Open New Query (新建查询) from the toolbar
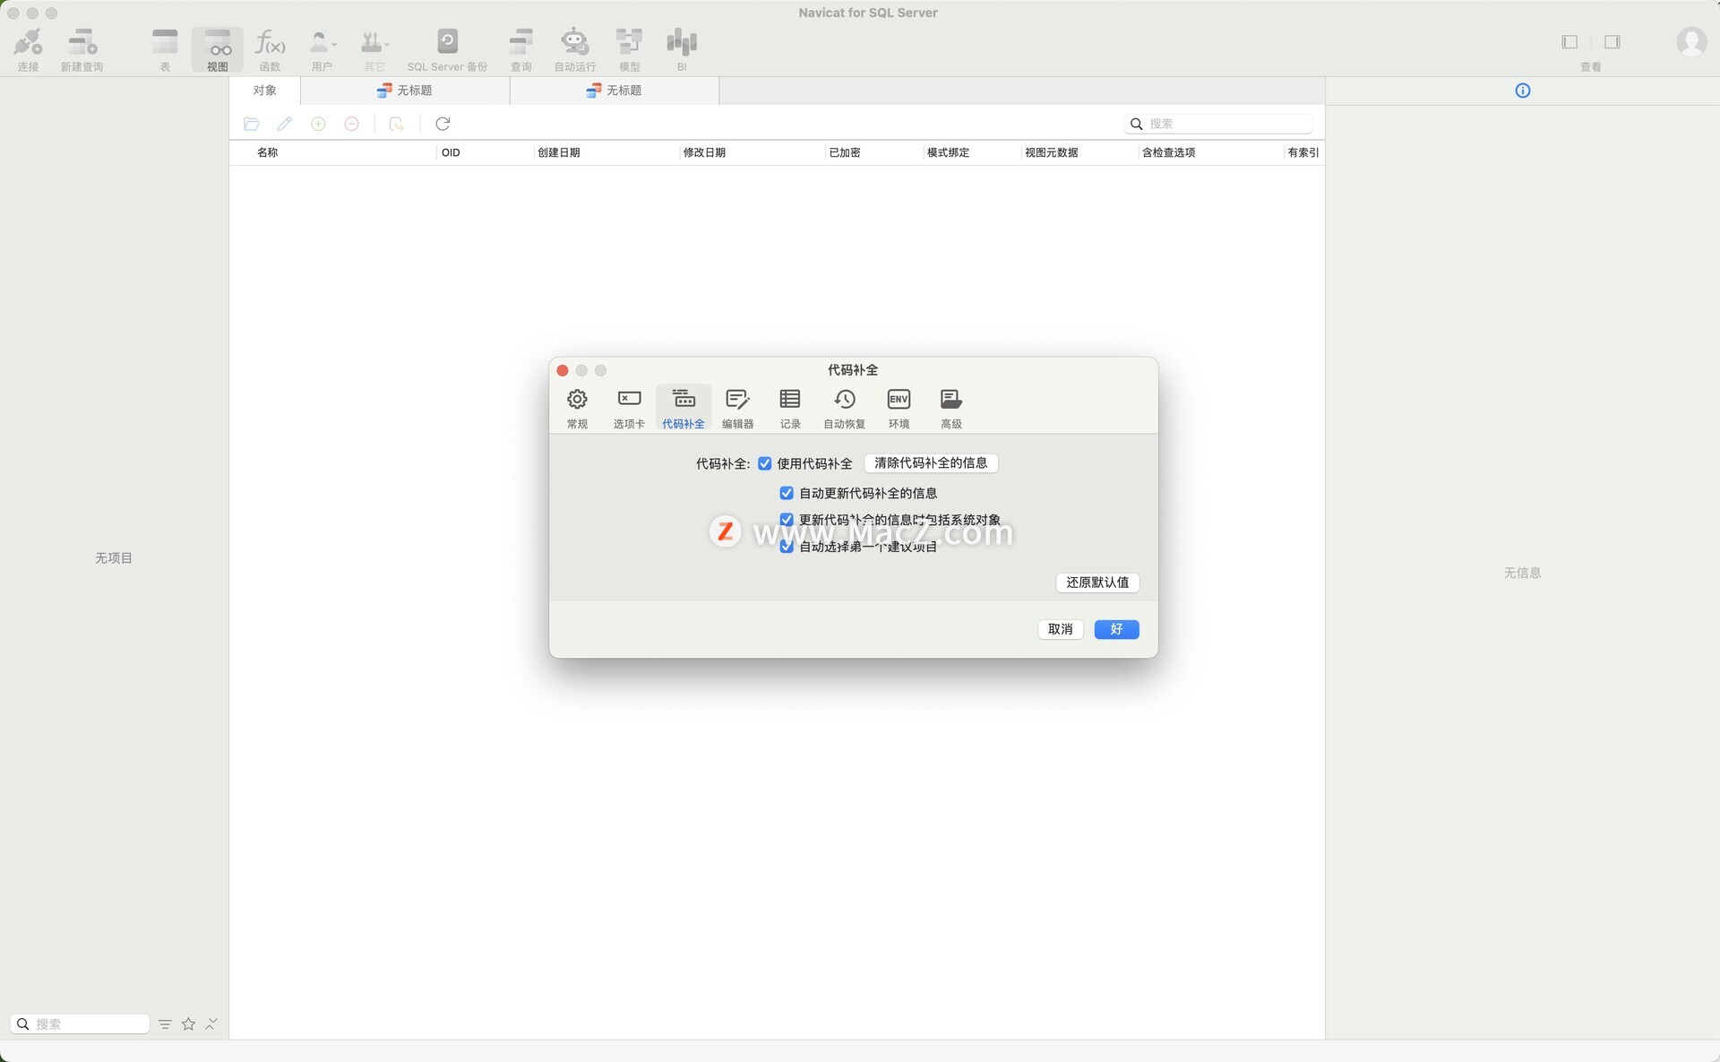This screenshot has height=1062, width=1720. tap(82, 49)
